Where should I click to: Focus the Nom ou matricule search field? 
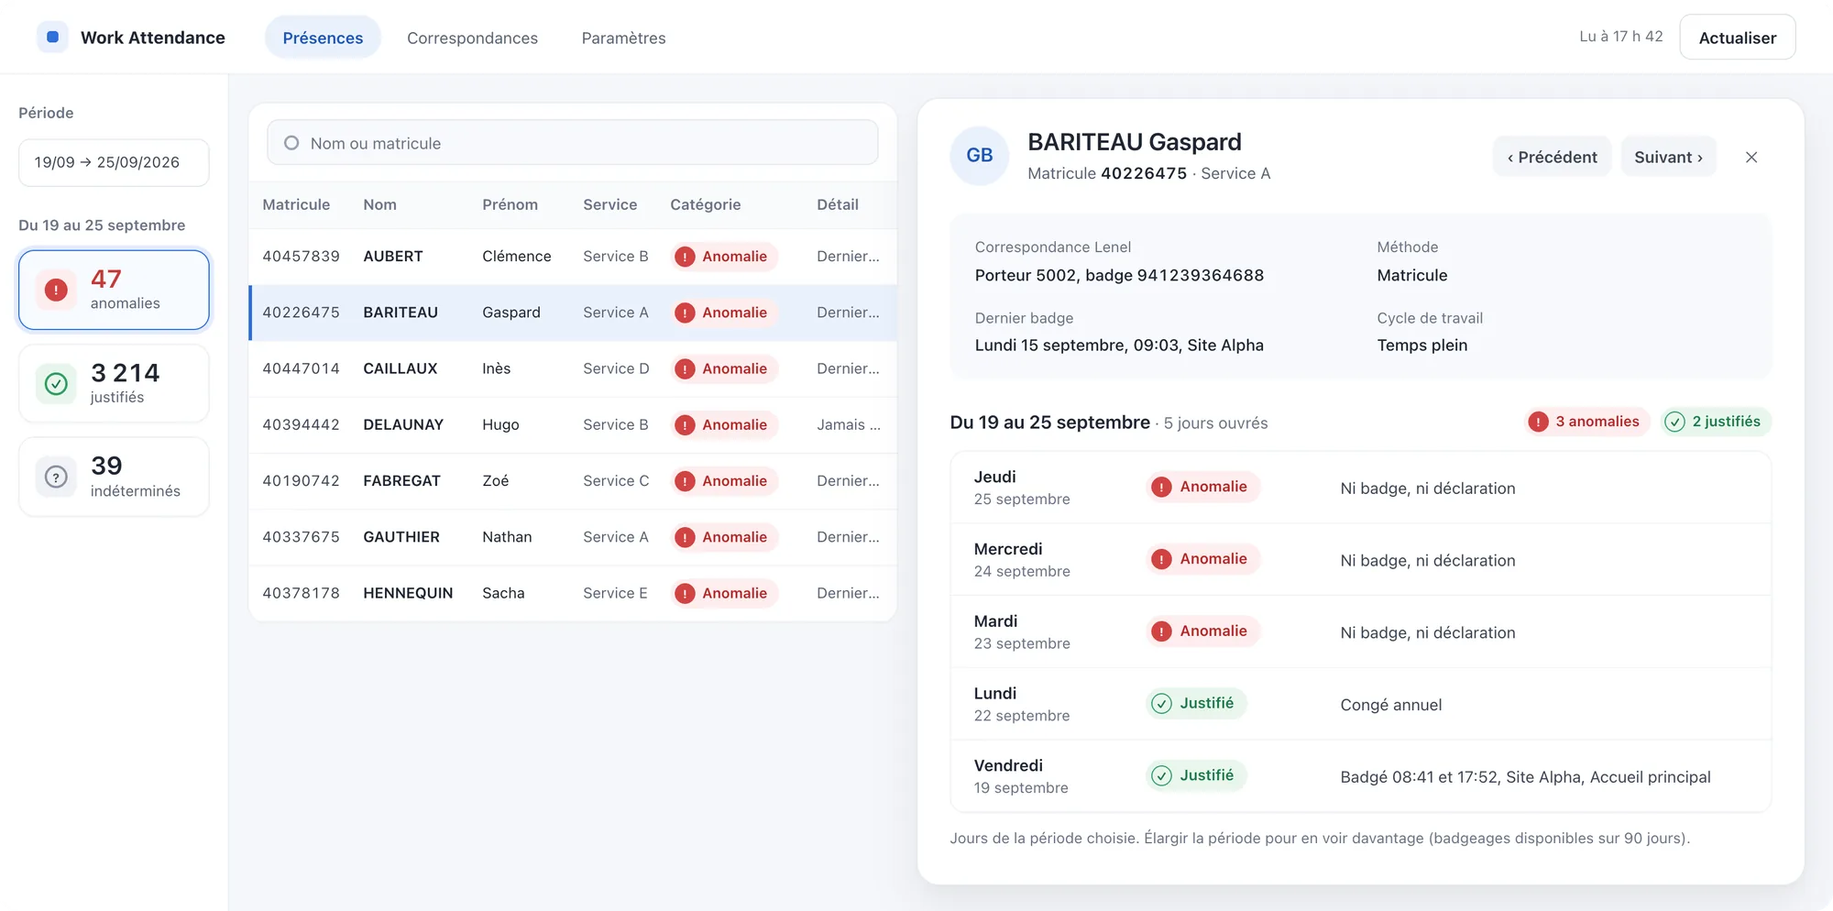[x=572, y=143]
